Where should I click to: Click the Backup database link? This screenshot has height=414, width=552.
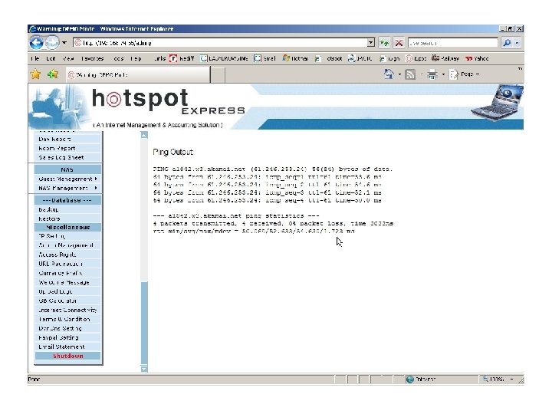point(67,209)
